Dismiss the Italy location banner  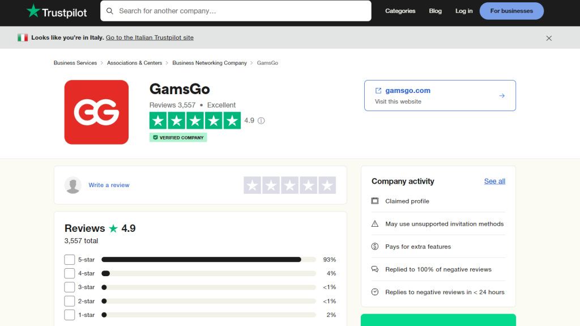point(549,38)
